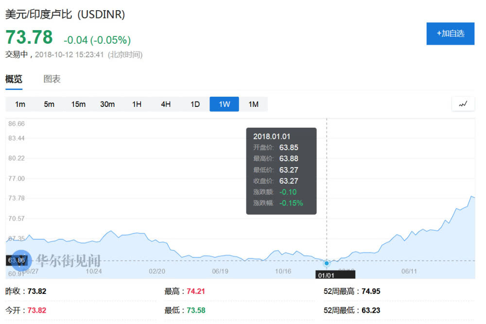Viewport: 486px width, 324px height.
Task: Click 52周最高 value 74.95
Action: (x=371, y=291)
